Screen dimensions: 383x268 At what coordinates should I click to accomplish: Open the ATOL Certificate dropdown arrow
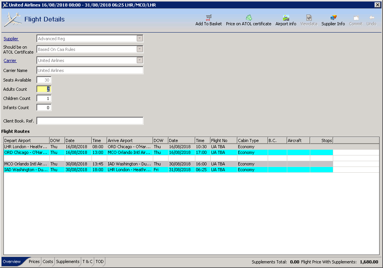140,49
